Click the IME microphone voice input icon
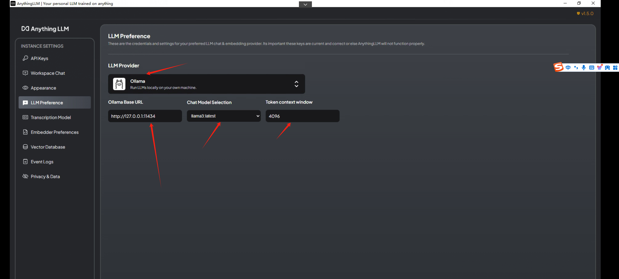This screenshot has width=619, height=279. (x=584, y=68)
